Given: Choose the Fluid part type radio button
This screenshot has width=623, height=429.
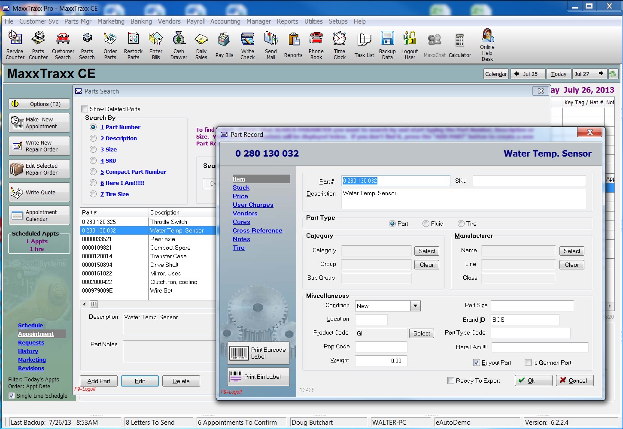Looking at the screenshot, I should [x=426, y=224].
